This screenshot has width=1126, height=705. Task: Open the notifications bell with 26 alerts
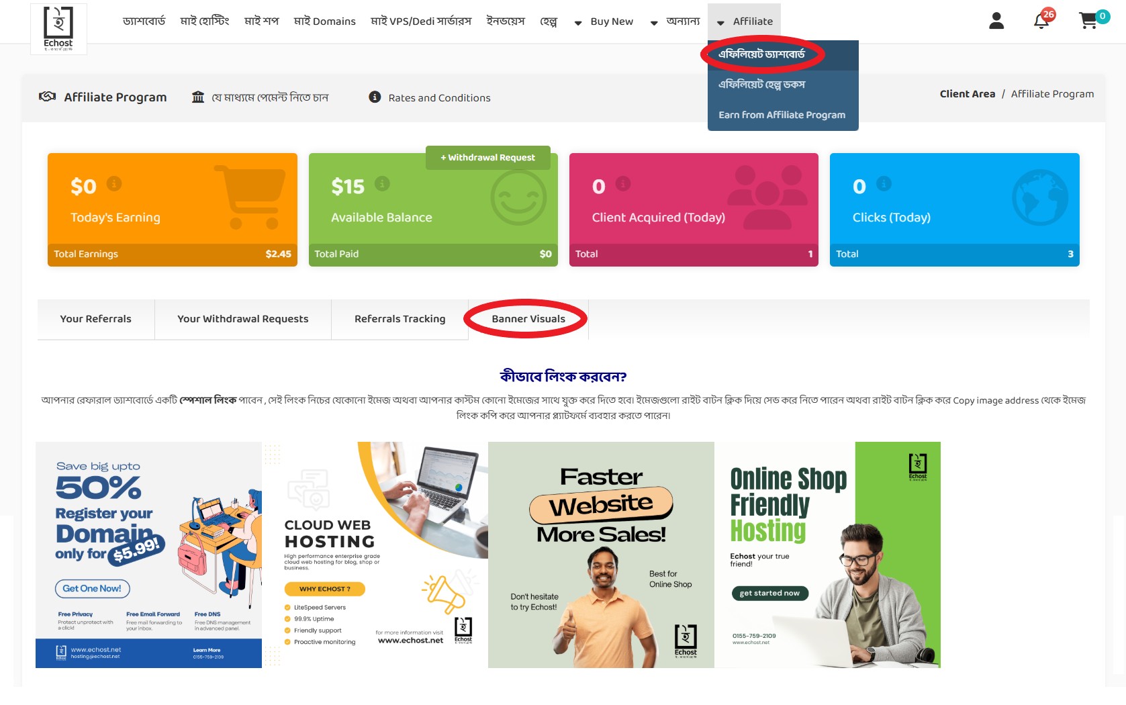coord(1043,20)
